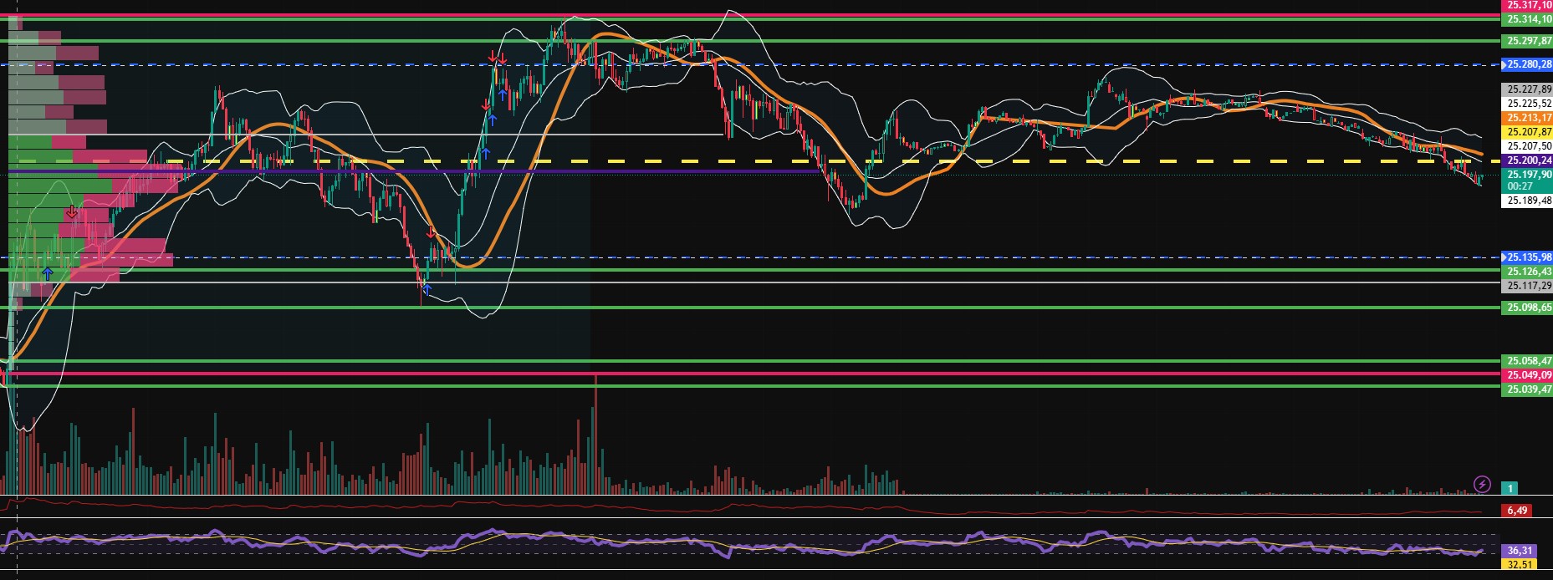Image resolution: width=1553 pixels, height=580 pixels.
Task: Select the pink 25.317,10 price label
Action: coord(1528,5)
